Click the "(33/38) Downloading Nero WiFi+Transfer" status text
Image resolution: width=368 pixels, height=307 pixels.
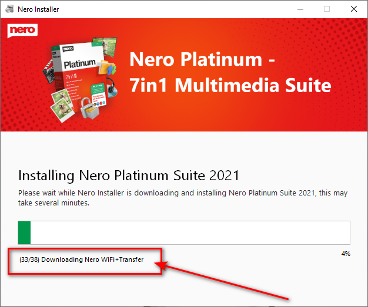pos(82,259)
